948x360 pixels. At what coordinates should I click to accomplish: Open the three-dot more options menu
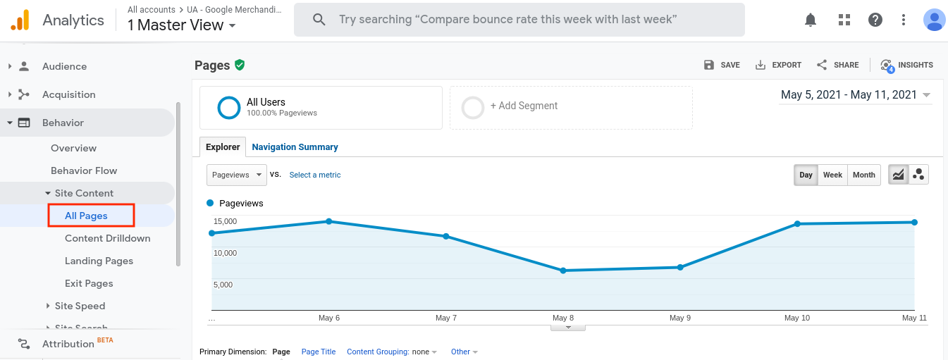click(904, 20)
